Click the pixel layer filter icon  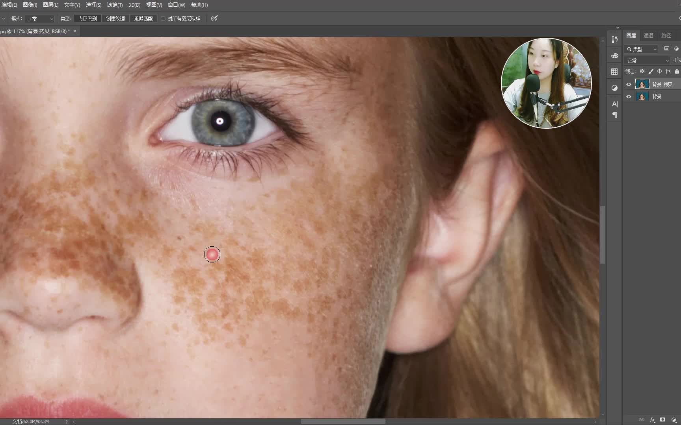667,49
